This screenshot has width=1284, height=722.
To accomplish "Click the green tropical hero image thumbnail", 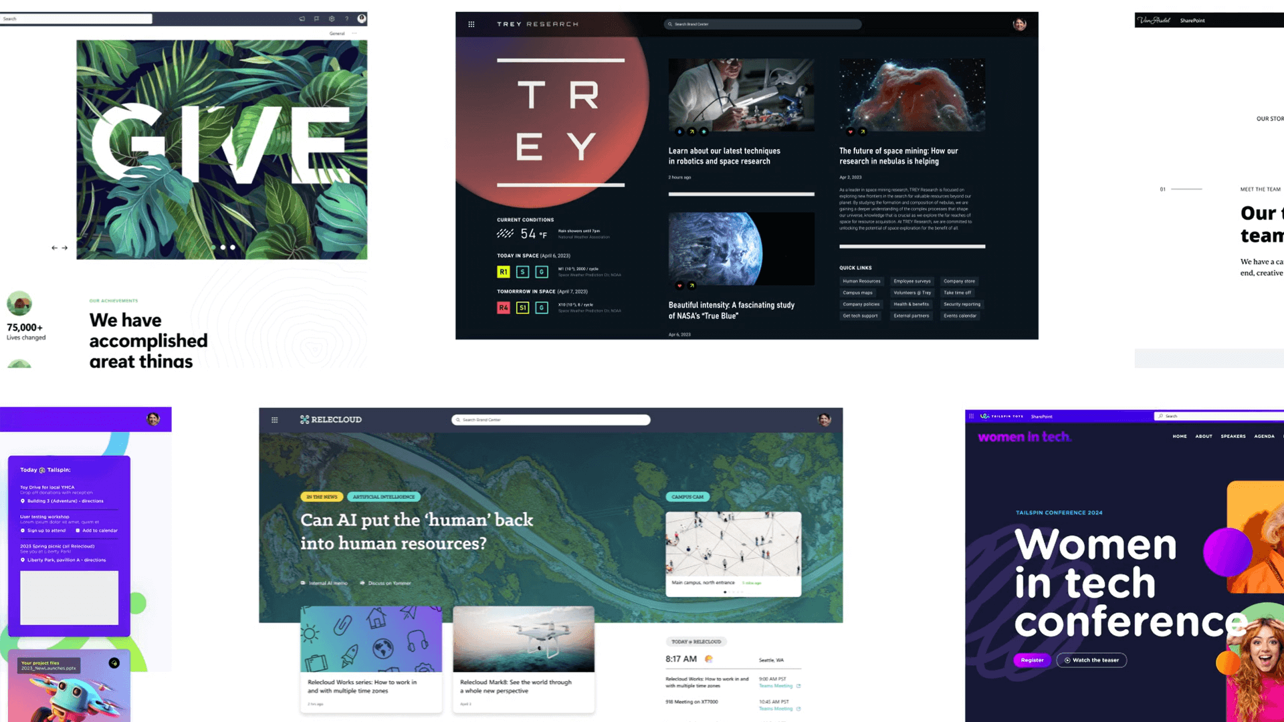I will (x=221, y=150).
